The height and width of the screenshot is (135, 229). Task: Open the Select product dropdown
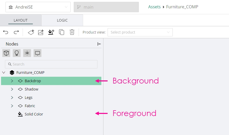pos(140,32)
